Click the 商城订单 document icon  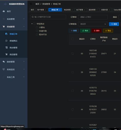(x=6, y=34)
